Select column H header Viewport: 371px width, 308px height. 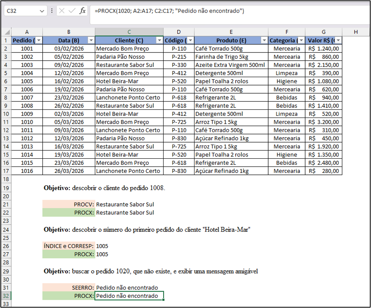356,32
